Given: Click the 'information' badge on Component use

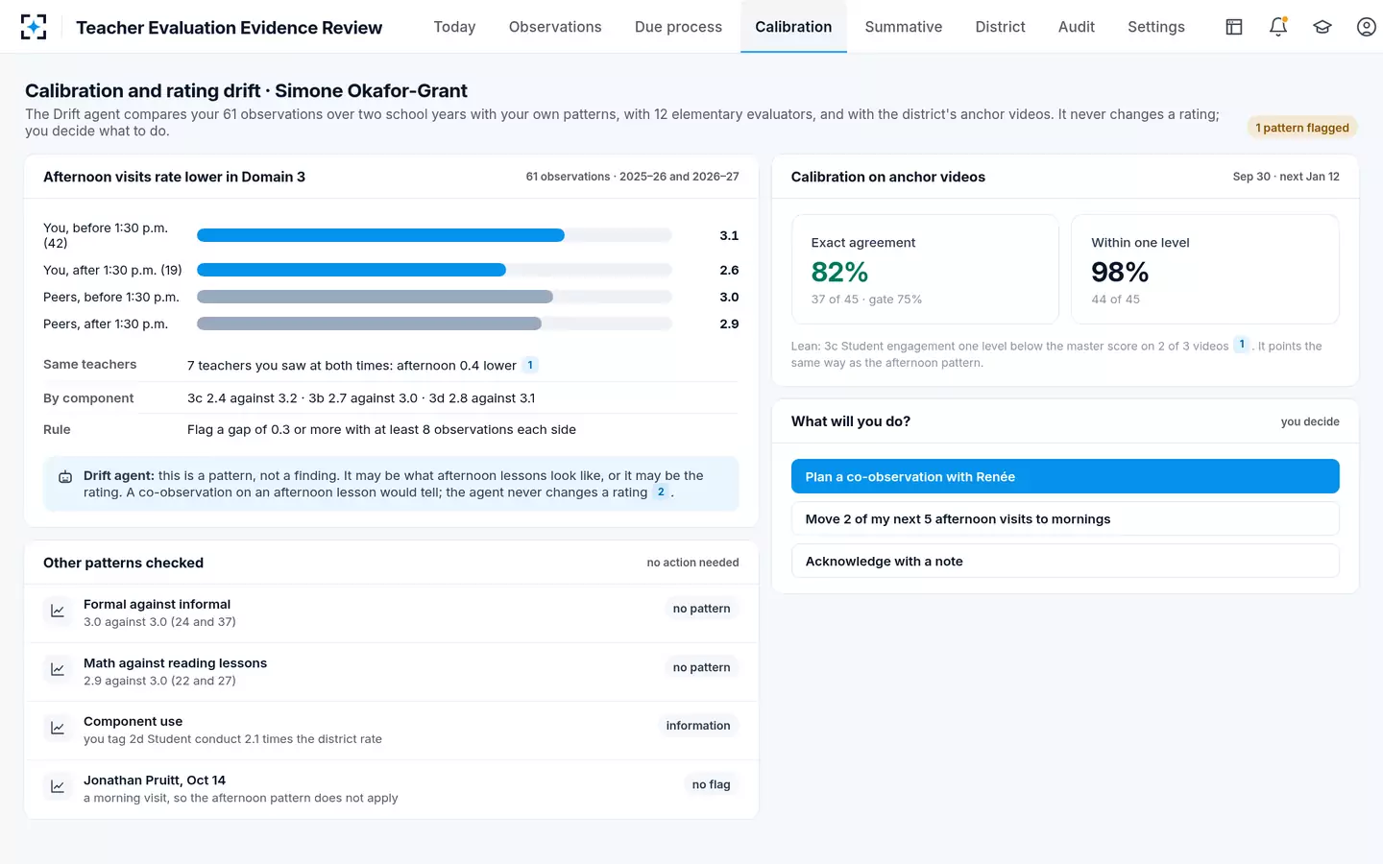Looking at the screenshot, I should pyautogui.click(x=698, y=726).
